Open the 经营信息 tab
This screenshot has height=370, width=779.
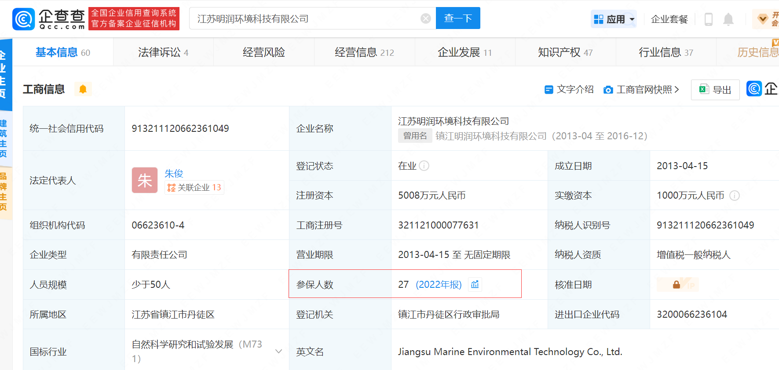(364, 52)
